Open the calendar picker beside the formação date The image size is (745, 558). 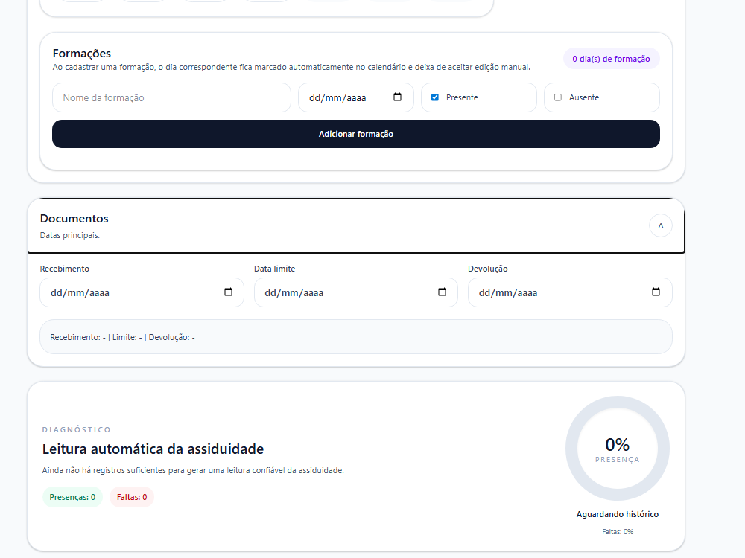397,97
